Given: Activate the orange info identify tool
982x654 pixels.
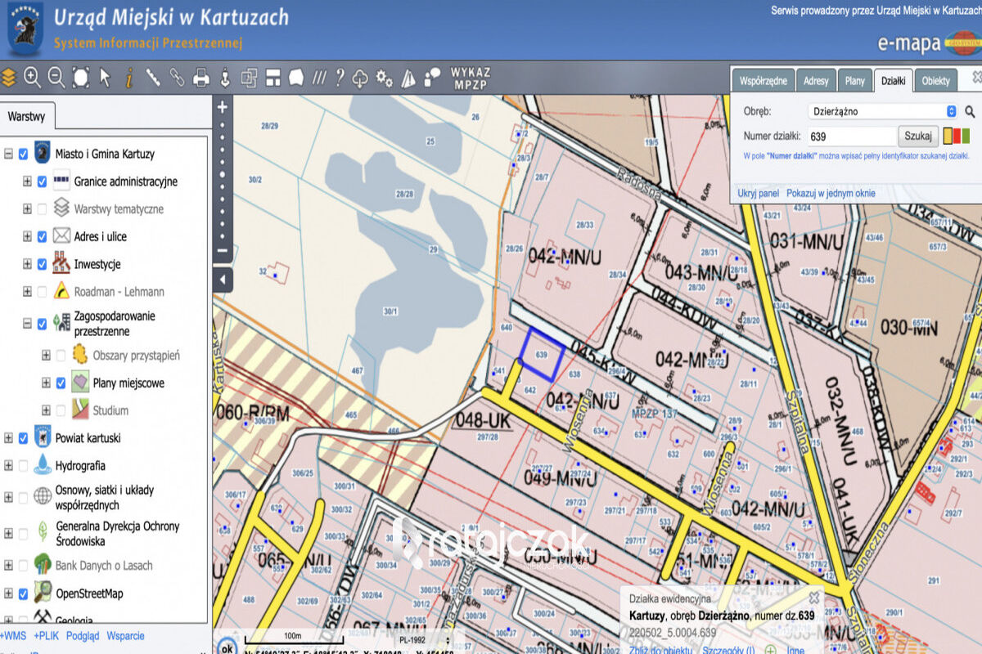Looking at the screenshot, I should coord(128,78).
